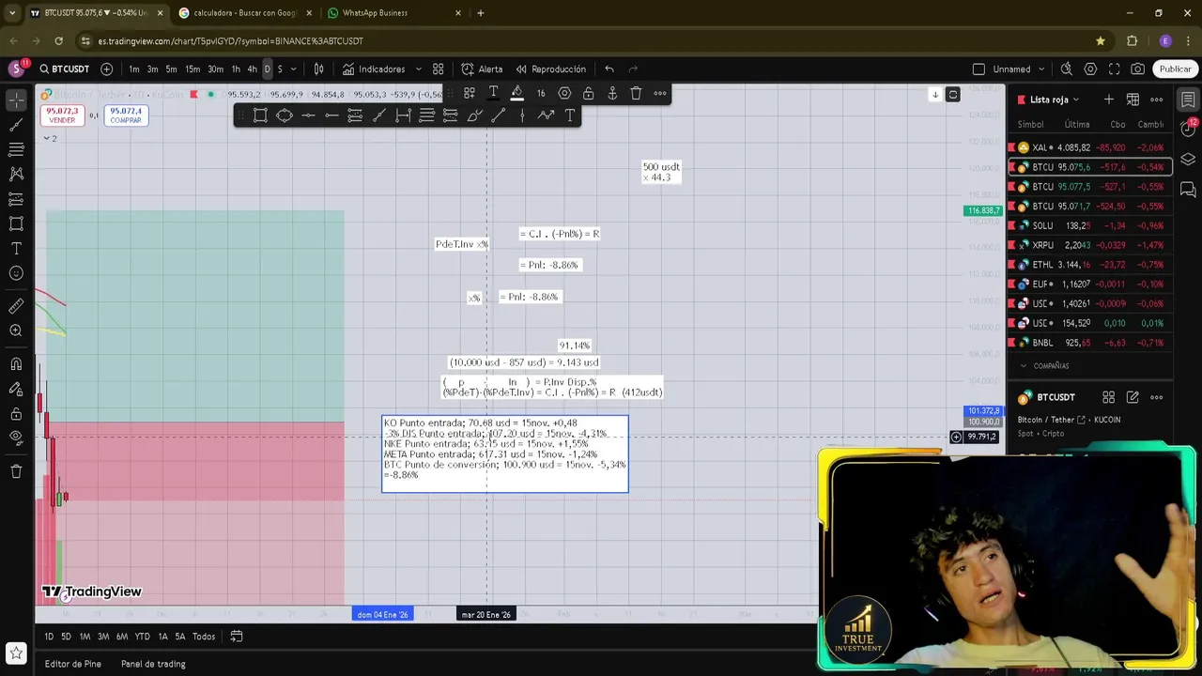
Task: Switch to Panel de trading tab
Action: point(153,664)
